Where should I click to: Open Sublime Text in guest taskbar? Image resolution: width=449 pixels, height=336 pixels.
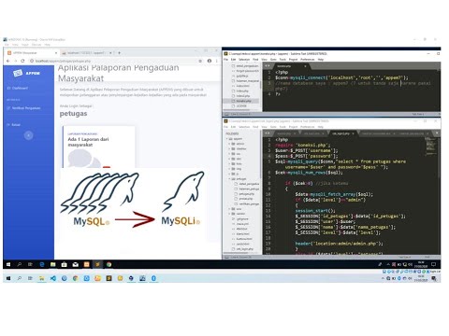(x=97, y=264)
